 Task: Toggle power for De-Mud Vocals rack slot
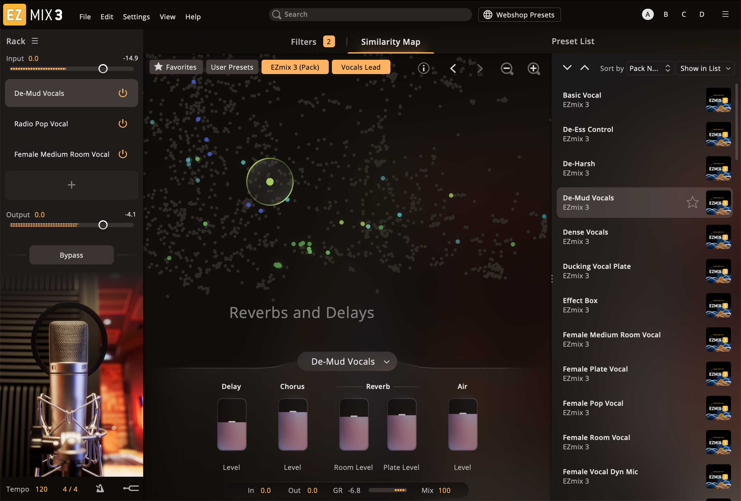(x=123, y=93)
